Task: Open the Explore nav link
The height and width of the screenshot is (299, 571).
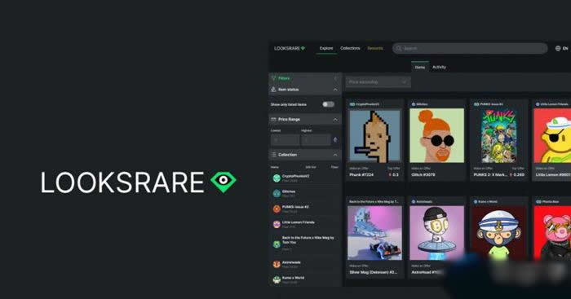Action: [x=326, y=48]
